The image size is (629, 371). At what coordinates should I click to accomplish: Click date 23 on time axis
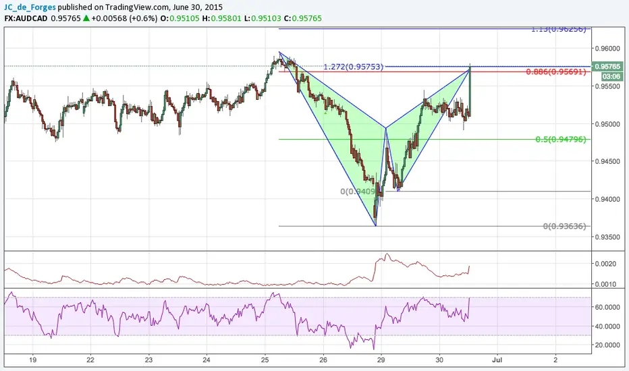(149, 360)
